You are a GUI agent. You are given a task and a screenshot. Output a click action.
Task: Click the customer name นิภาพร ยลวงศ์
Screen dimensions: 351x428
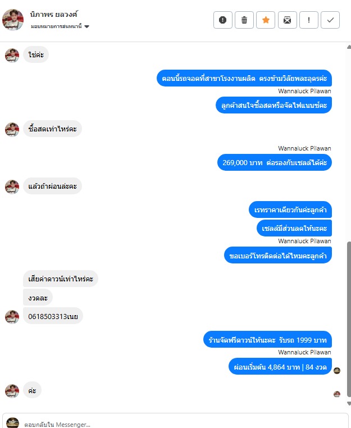point(54,15)
